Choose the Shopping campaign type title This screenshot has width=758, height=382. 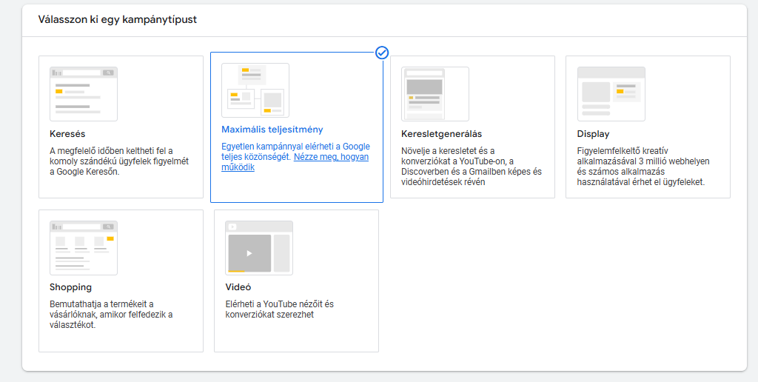pyautogui.click(x=70, y=287)
